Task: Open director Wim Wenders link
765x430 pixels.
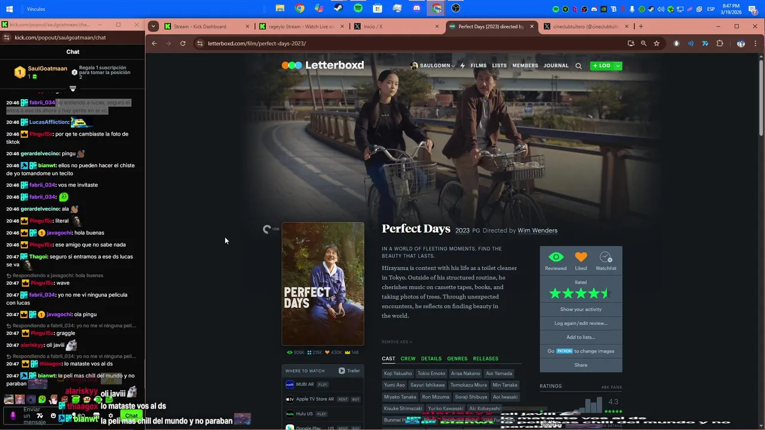Action: [x=537, y=231]
